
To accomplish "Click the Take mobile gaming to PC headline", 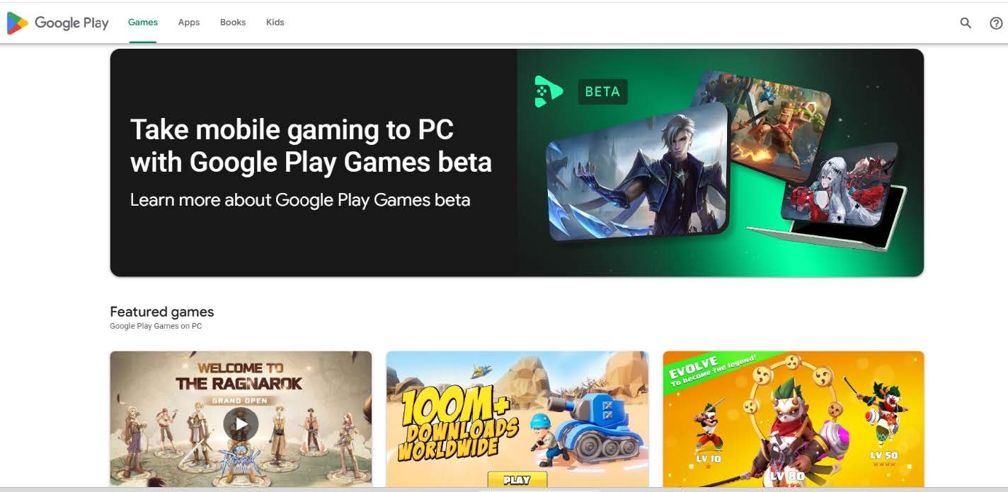I will pyautogui.click(x=311, y=146).
